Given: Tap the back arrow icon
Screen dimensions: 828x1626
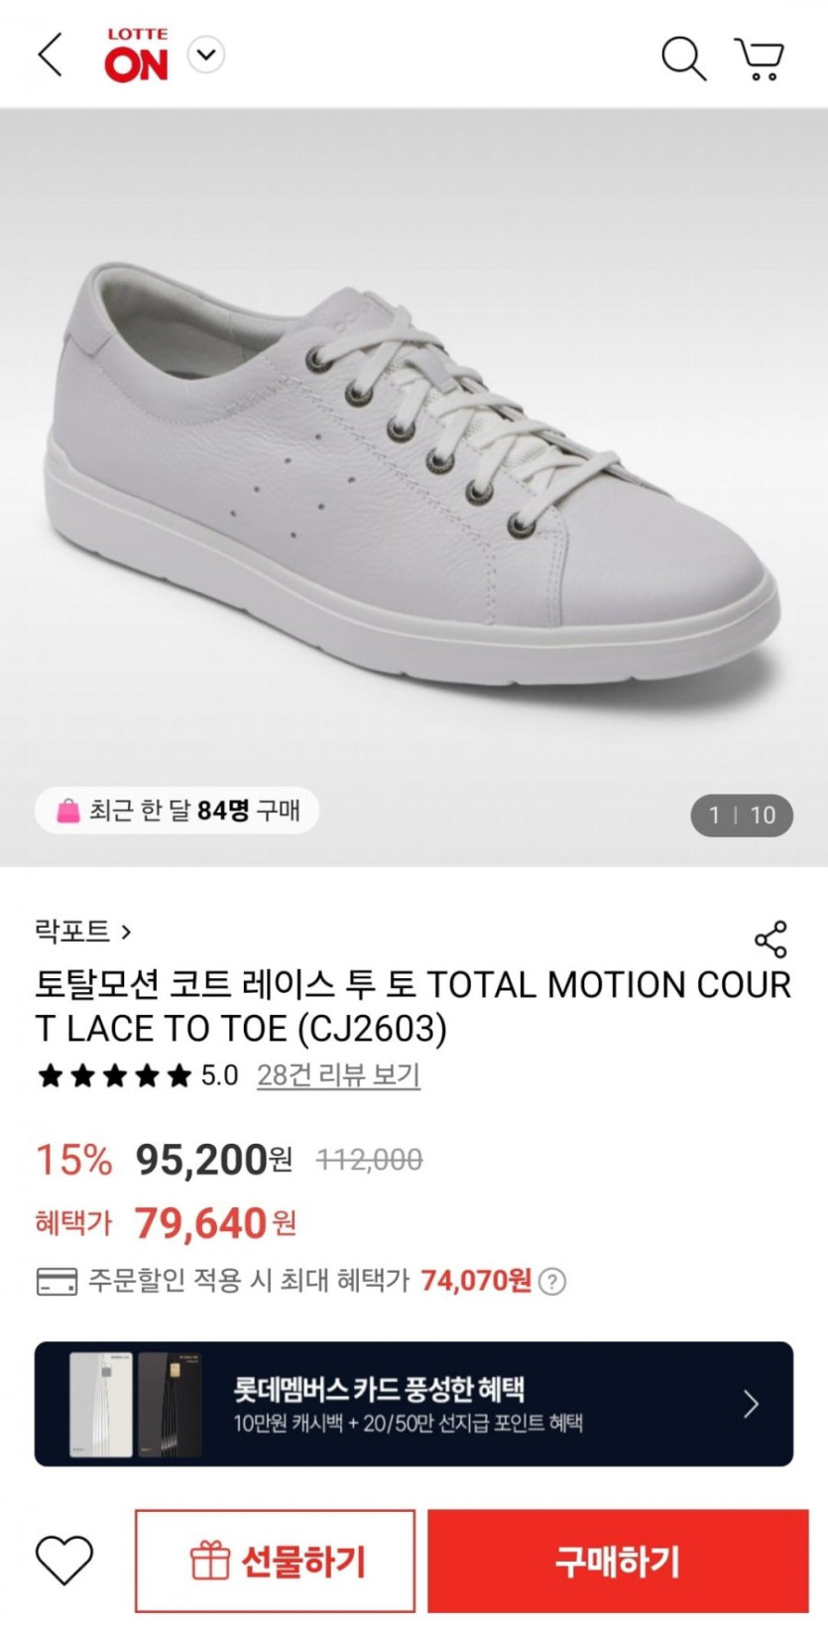Looking at the screenshot, I should point(50,55).
